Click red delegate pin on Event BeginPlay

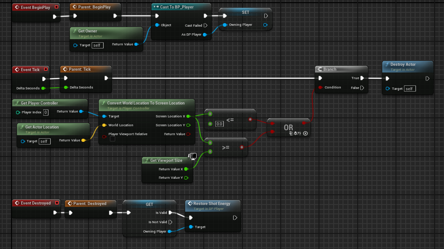[x=57, y=7]
